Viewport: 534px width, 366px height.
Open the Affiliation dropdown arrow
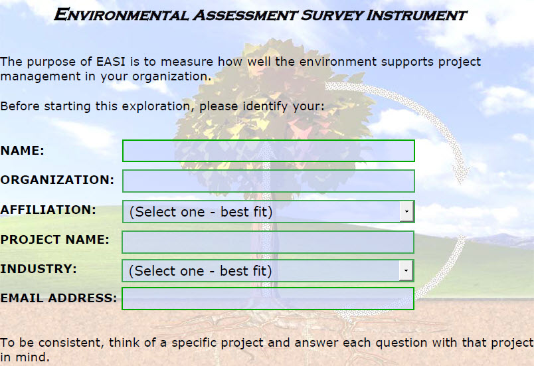[406, 211]
